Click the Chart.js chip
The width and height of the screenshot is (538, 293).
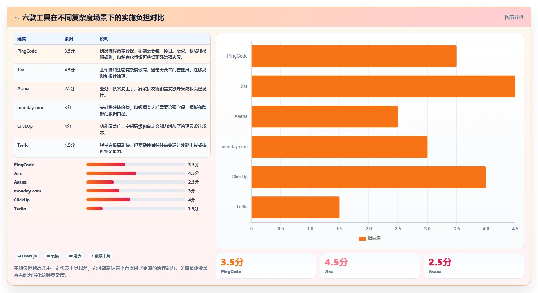[27, 256]
